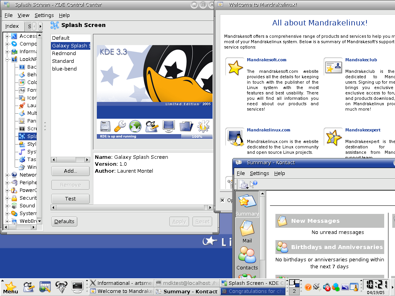395x296 pixels.
Task: Open the Mandrakesoft.com link
Action: [267, 60]
